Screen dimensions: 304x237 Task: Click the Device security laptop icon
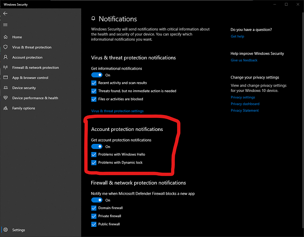coord(6,88)
